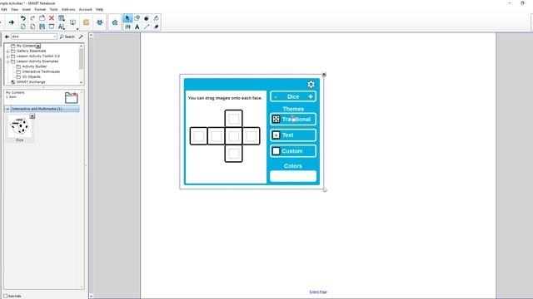
Task: Open the Insert Table tool
Action: [62, 18]
